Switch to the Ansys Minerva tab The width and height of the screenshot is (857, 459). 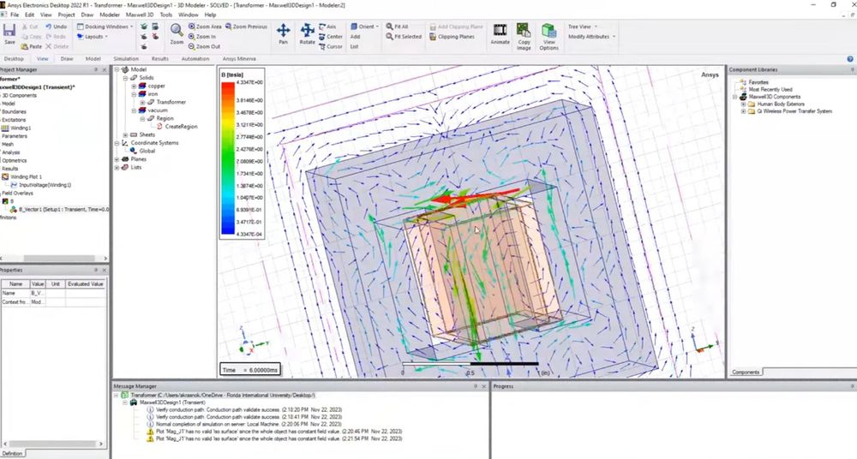click(x=239, y=58)
